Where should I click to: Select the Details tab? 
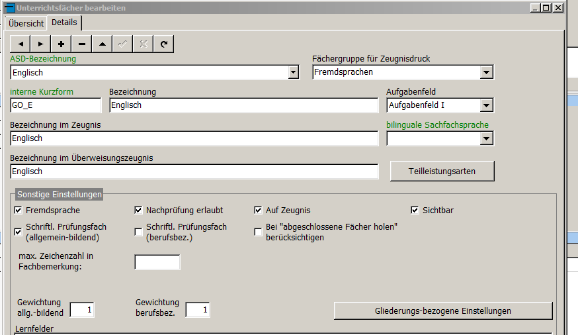[x=64, y=23]
